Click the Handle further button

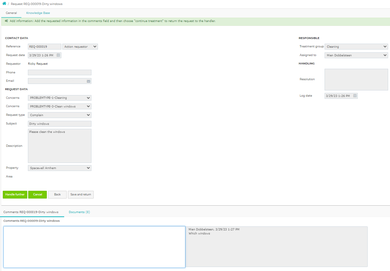[x=15, y=195]
